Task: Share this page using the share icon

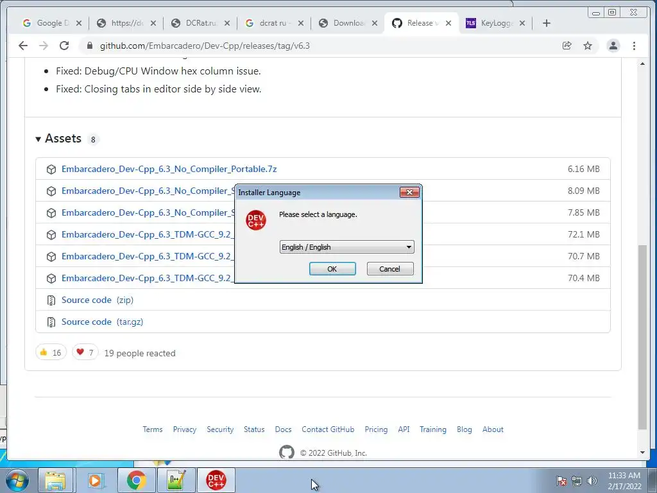Action: [x=567, y=46]
